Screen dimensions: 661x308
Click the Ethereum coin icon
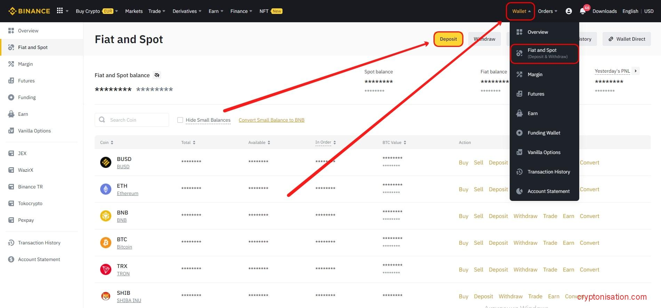106,189
